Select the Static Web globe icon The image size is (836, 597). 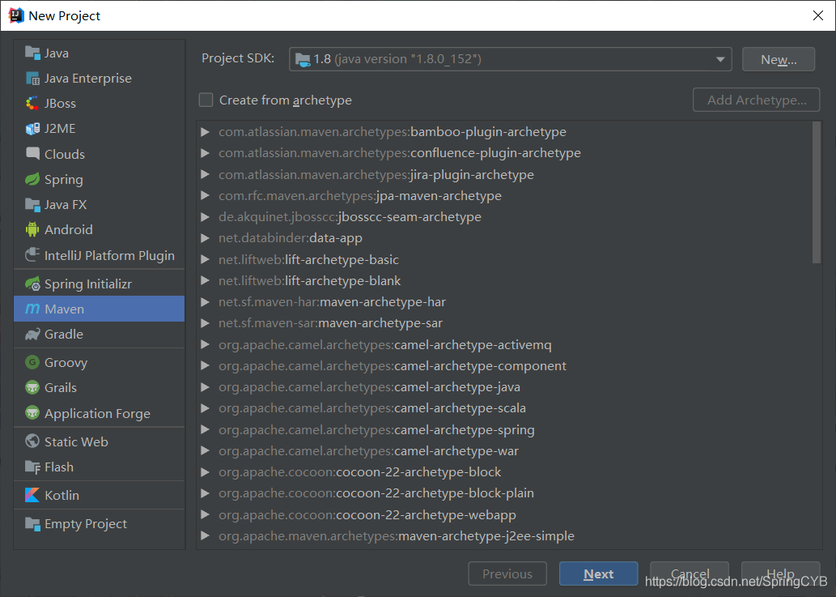[32, 441]
